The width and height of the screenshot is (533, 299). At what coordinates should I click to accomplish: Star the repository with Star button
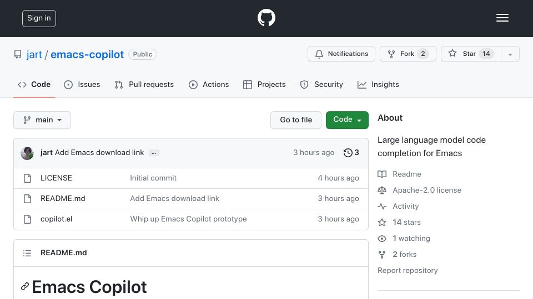(471, 54)
